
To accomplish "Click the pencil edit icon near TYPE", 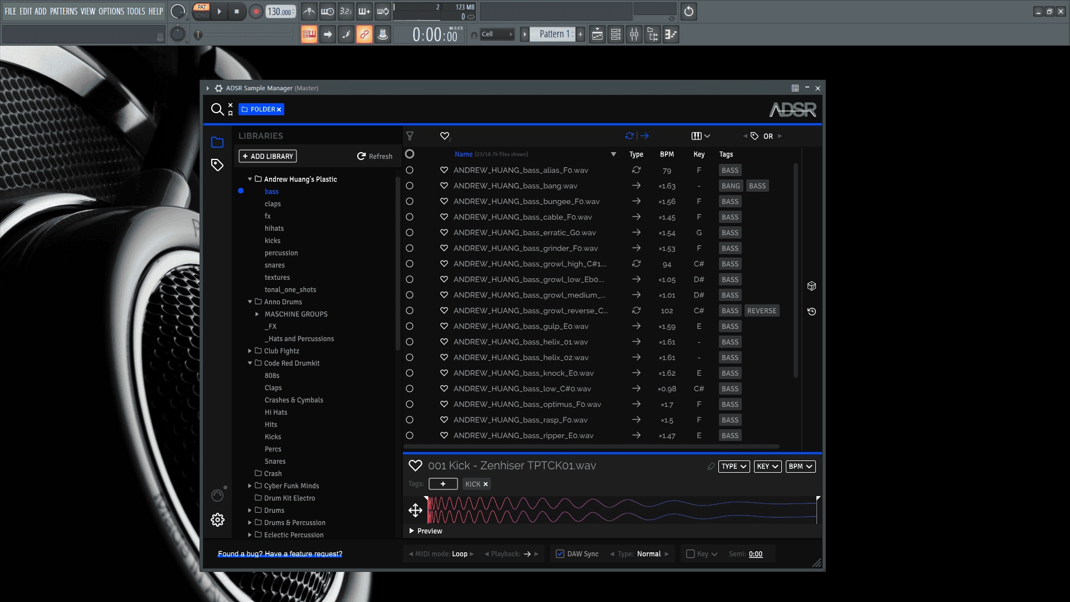I will click(711, 467).
